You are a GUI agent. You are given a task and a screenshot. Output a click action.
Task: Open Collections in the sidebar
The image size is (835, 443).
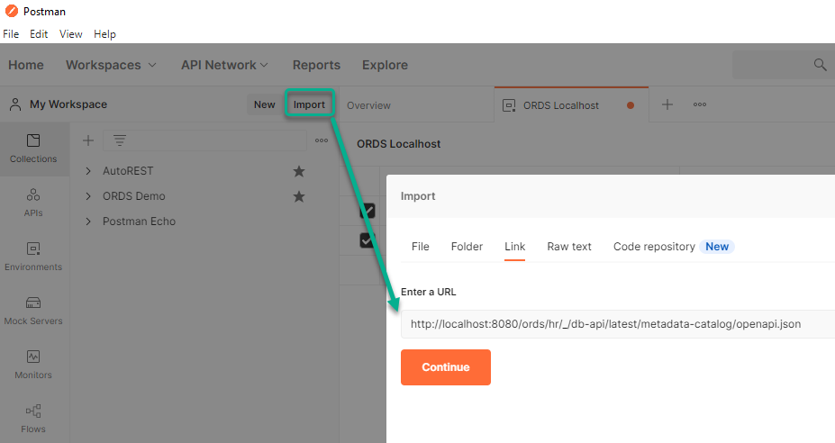click(33, 149)
